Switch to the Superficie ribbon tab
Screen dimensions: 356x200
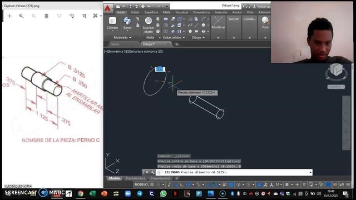click(x=151, y=12)
